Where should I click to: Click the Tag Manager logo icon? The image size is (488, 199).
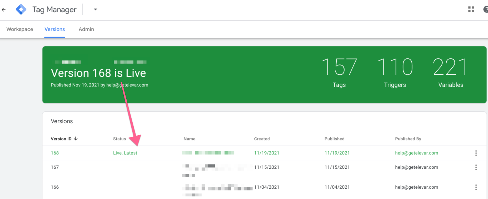pyautogui.click(x=21, y=10)
